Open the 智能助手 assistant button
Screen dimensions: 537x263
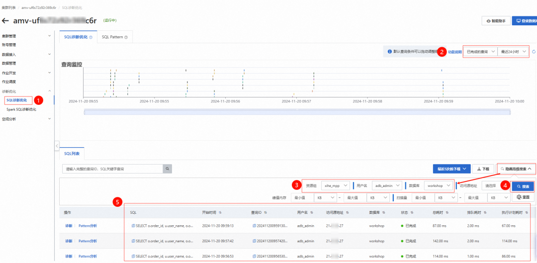[x=496, y=20]
